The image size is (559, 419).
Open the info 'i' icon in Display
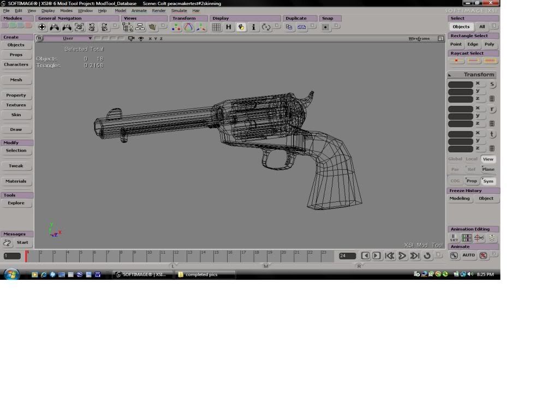[253, 27]
